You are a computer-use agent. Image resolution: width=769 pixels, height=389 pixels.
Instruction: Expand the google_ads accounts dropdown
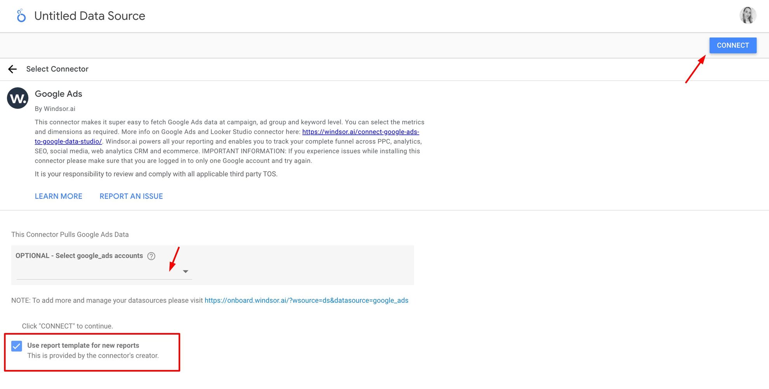[104, 271]
